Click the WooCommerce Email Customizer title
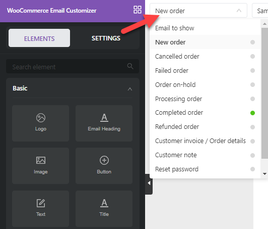 tap(51, 11)
